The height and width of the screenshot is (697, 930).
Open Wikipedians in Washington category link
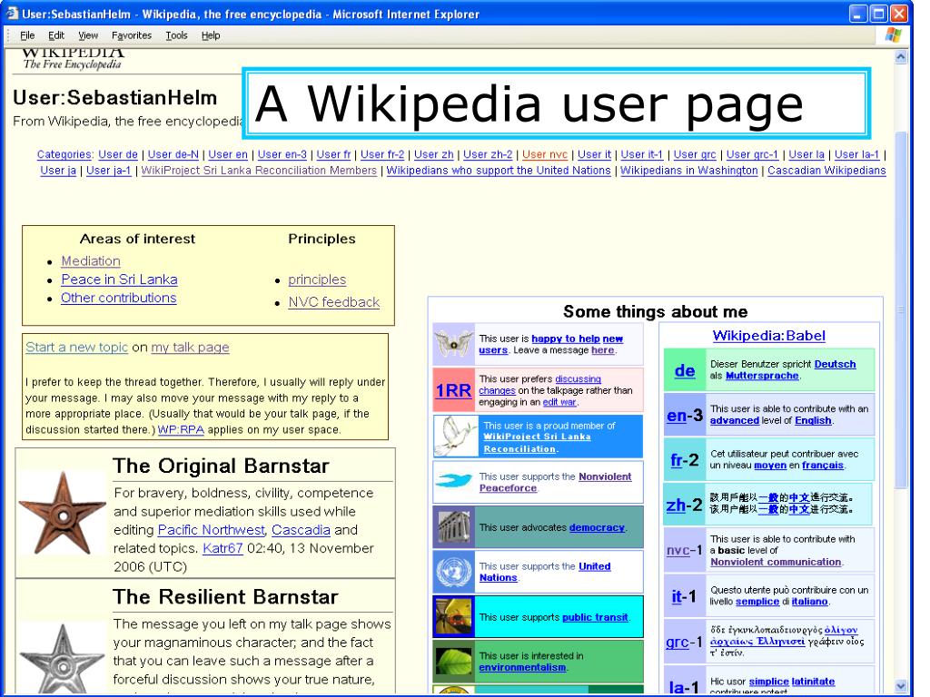coord(689,171)
